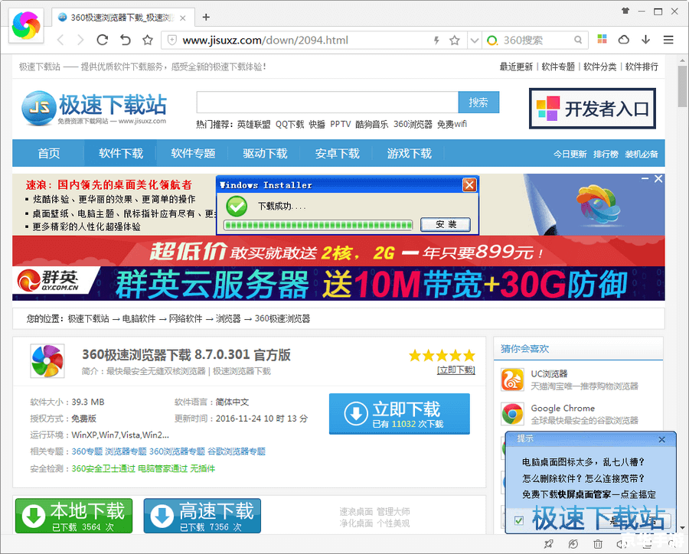Open the 360专题 related topic link
The image size is (689, 554).
pyautogui.click(x=87, y=451)
